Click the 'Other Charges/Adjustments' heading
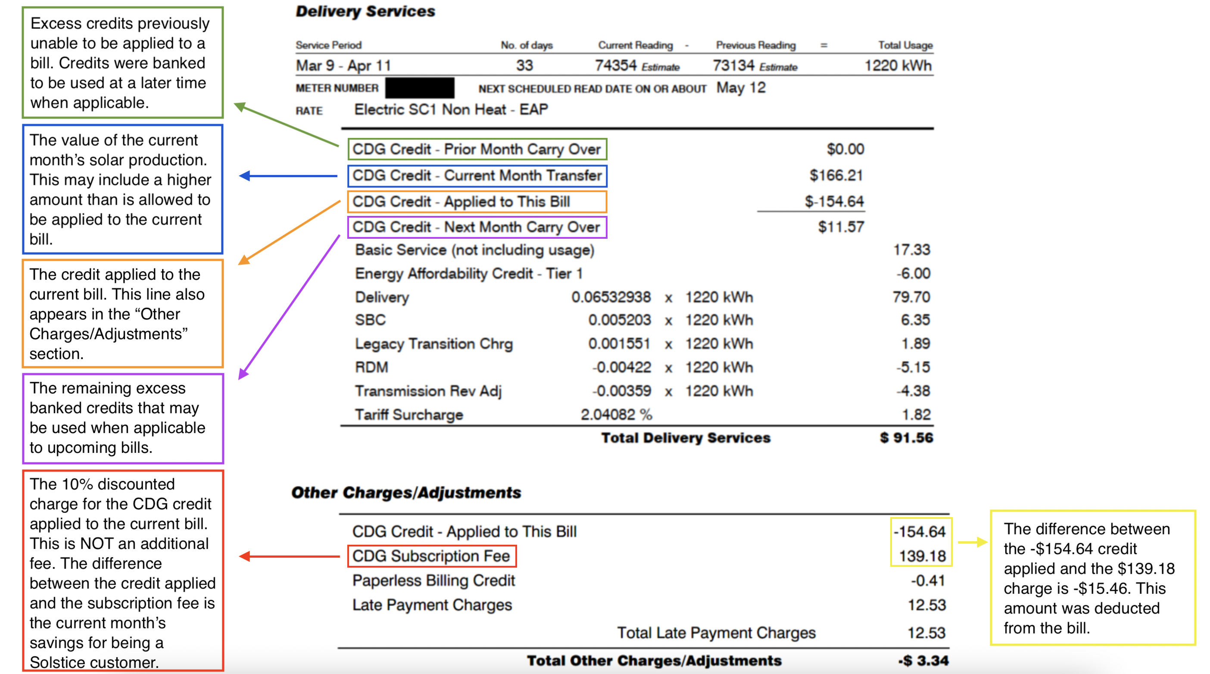The height and width of the screenshot is (674, 1210). tap(406, 492)
